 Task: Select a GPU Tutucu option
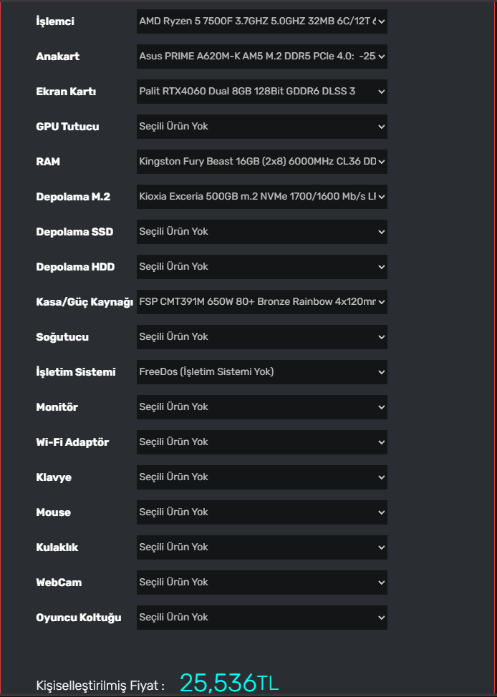[261, 127]
